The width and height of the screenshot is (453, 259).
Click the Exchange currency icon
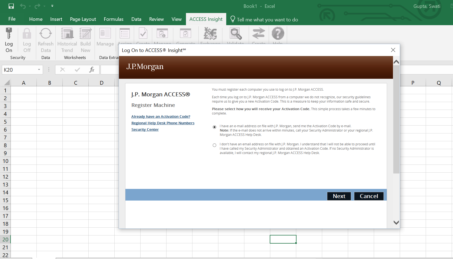(x=210, y=34)
